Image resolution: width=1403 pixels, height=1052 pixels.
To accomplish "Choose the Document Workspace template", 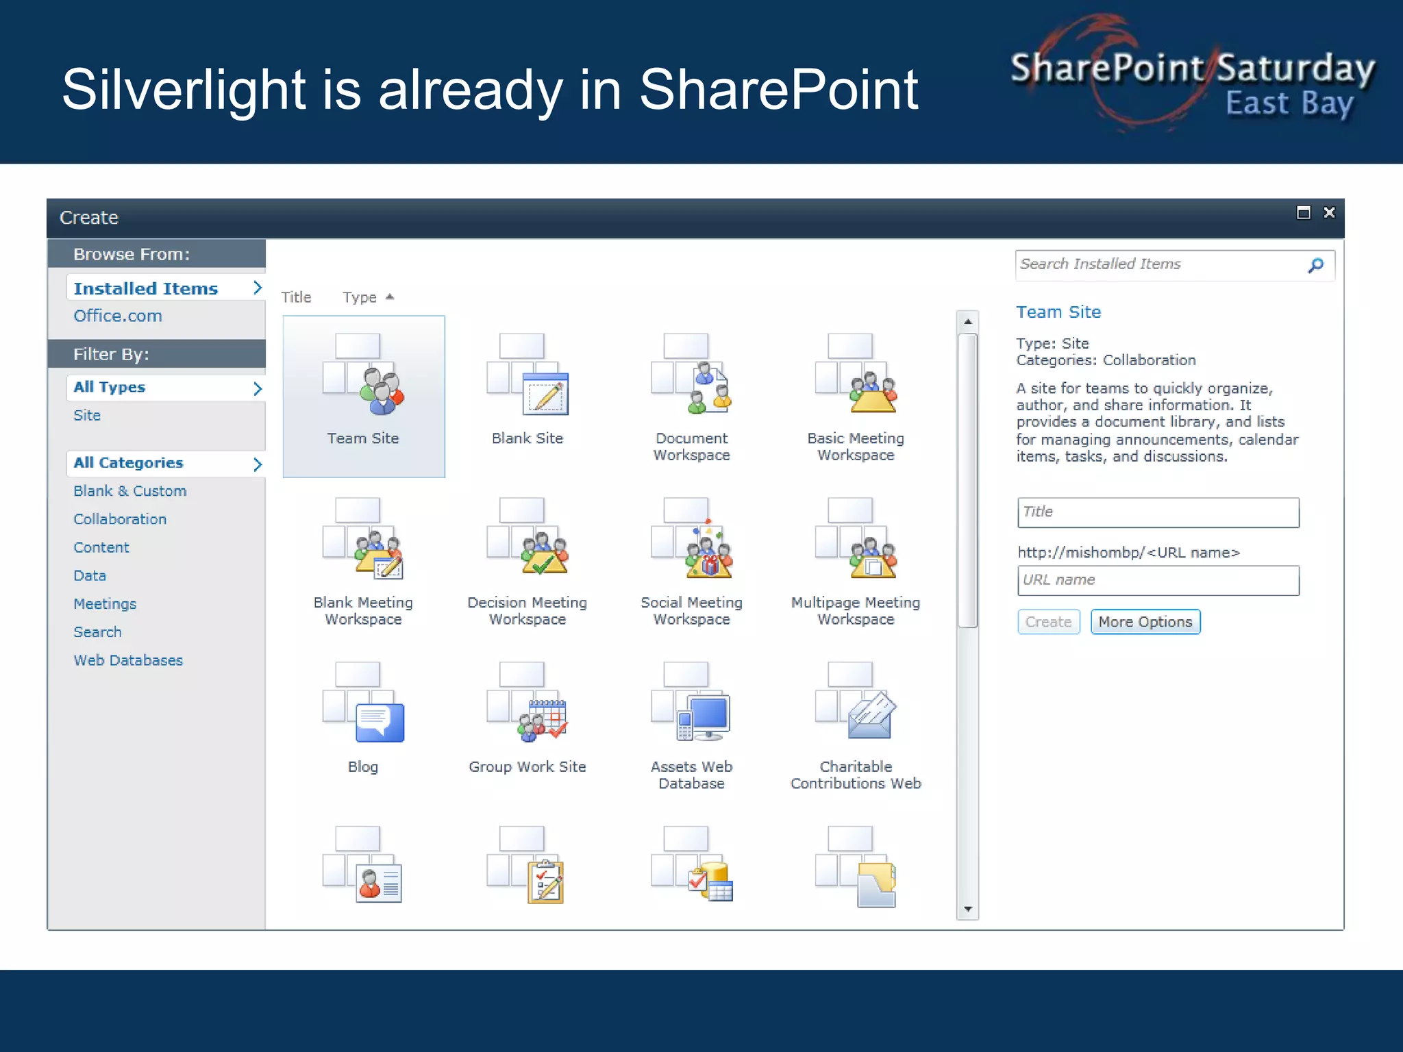I will (x=691, y=375).
